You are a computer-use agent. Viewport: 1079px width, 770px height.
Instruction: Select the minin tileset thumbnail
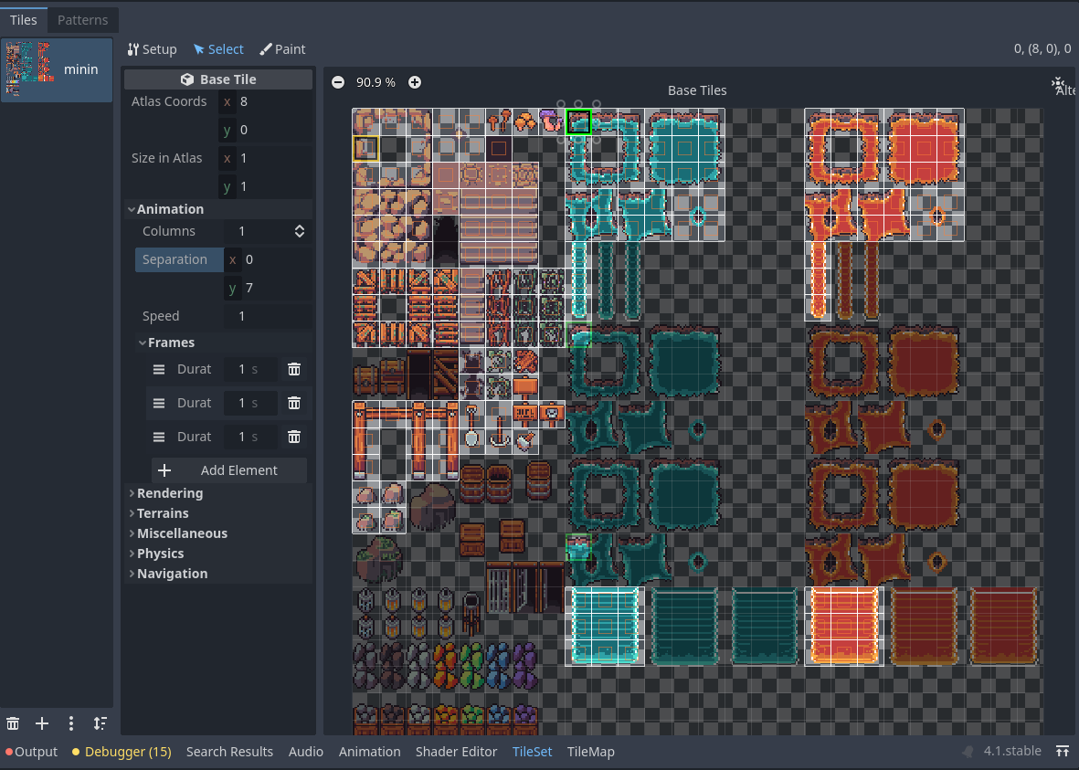(x=57, y=69)
